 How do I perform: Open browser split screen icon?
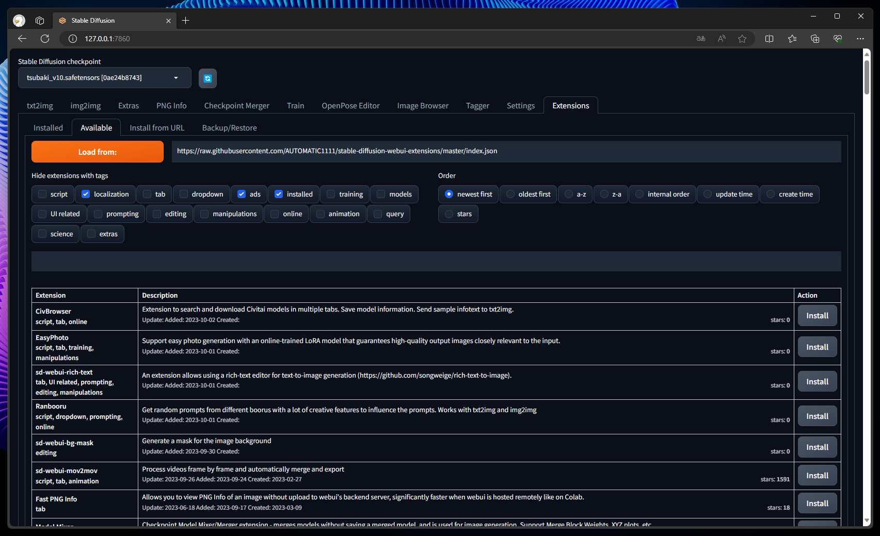[769, 39]
